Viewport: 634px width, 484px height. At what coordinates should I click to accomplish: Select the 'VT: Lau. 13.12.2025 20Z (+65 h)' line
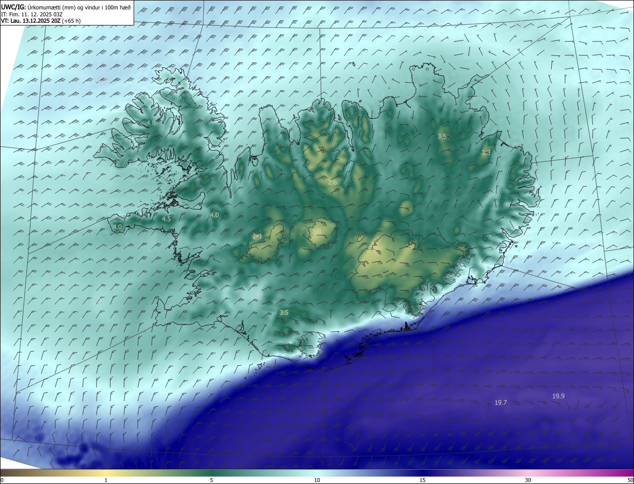tap(41, 21)
